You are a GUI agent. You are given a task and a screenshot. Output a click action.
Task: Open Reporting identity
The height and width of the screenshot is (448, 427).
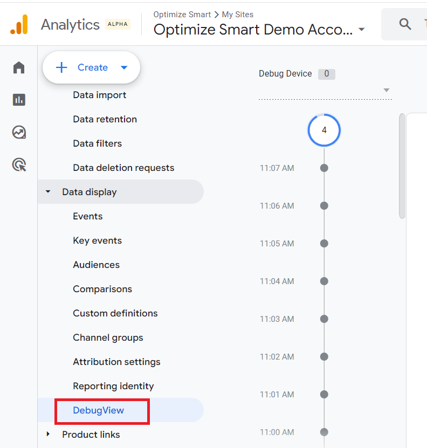[113, 387]
